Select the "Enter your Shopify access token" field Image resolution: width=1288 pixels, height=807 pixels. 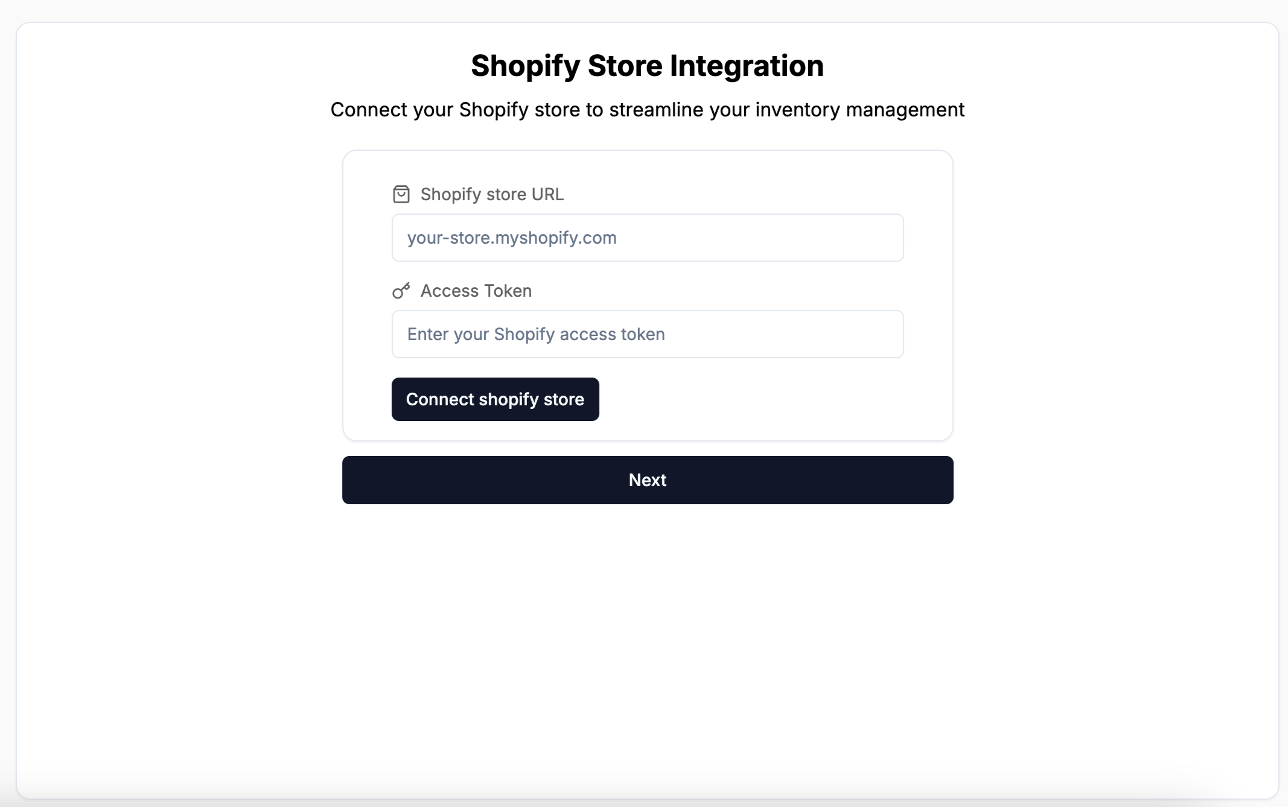(x=647, y=334)
